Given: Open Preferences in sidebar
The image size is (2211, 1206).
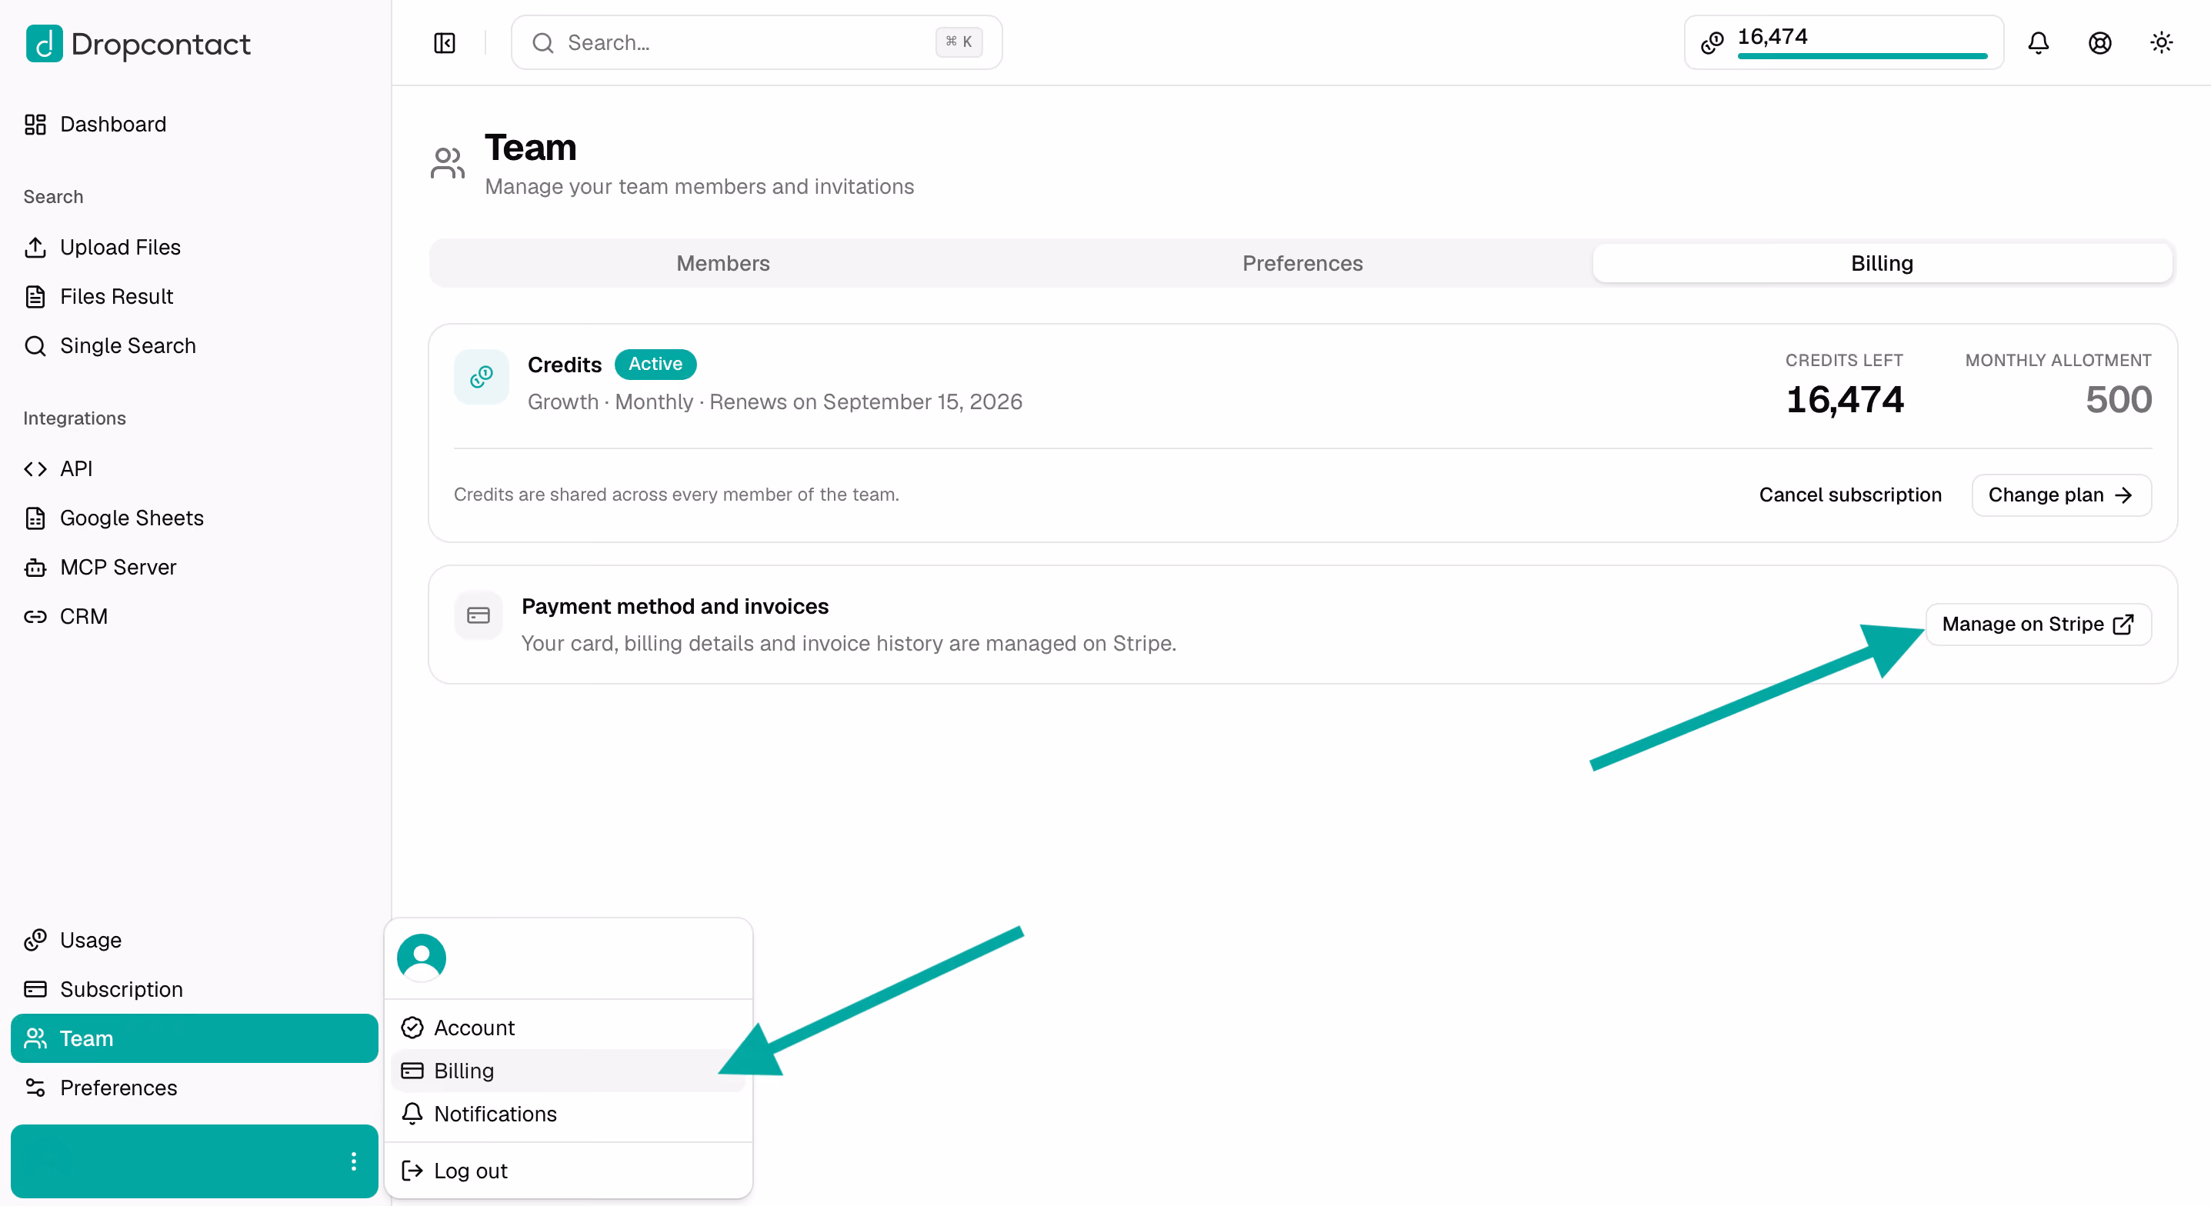Looking at the screenshot, I should pos(194,1088).
